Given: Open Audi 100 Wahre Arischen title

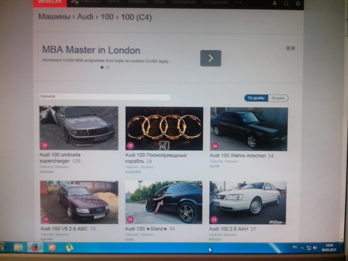Looking at the screenshot, I should click(x=238, y=156).
